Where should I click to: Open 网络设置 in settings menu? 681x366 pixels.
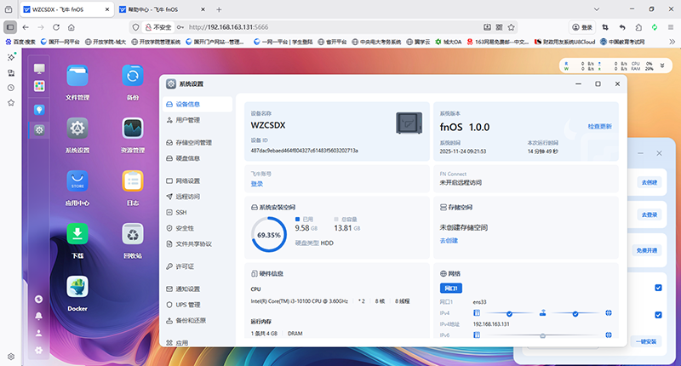197,180
